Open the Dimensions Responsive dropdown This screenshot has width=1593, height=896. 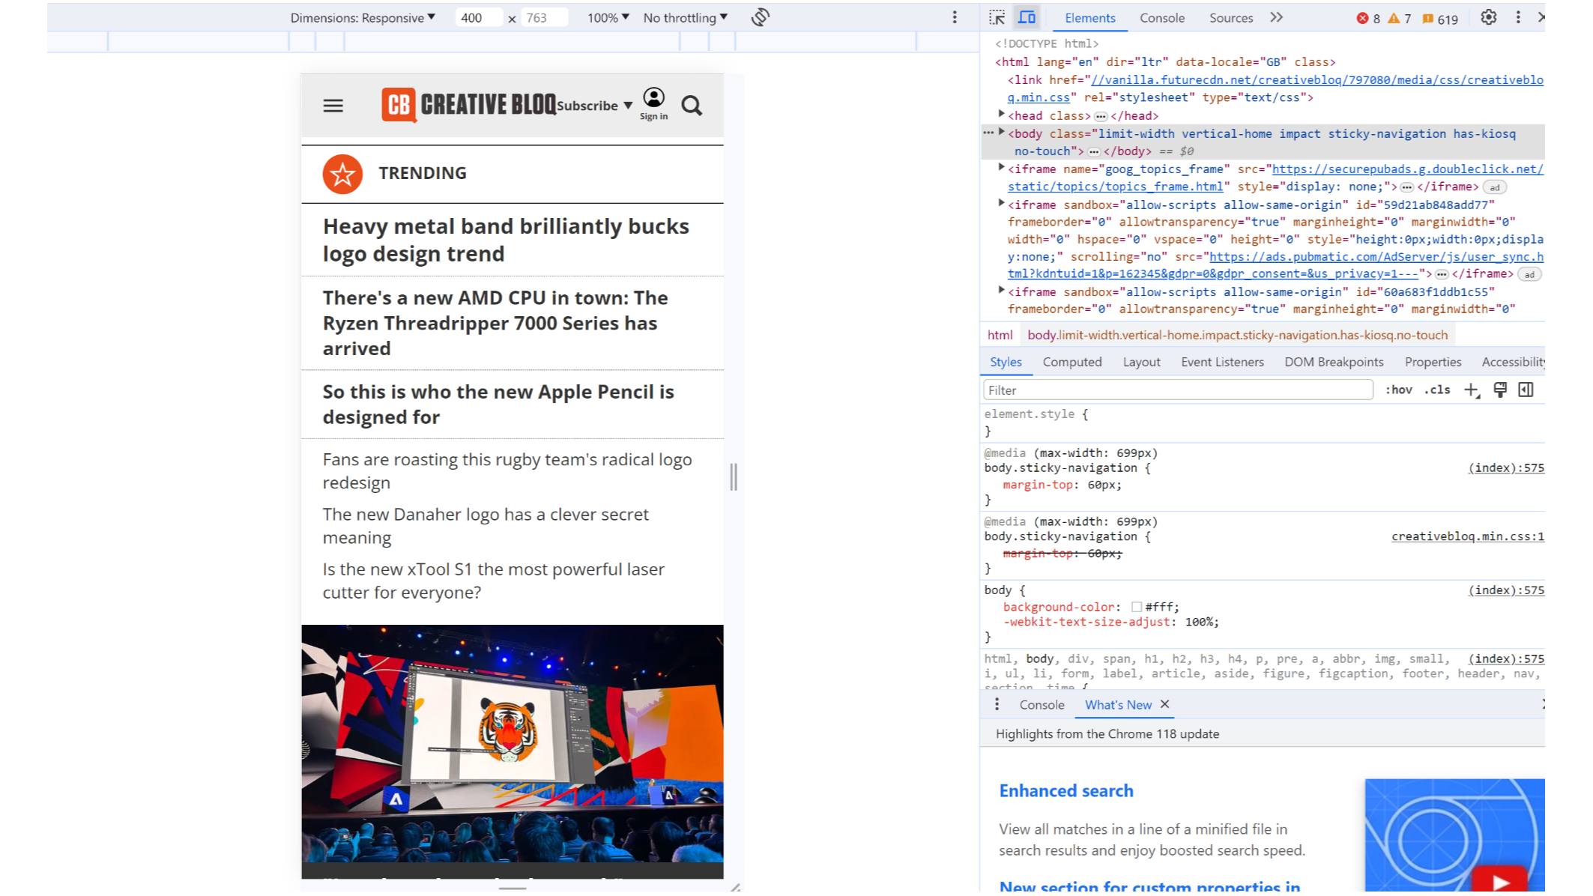click(x=361, y=17)
